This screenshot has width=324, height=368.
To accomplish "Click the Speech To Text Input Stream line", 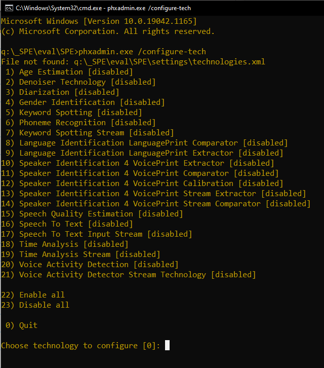I will [97, 234].
